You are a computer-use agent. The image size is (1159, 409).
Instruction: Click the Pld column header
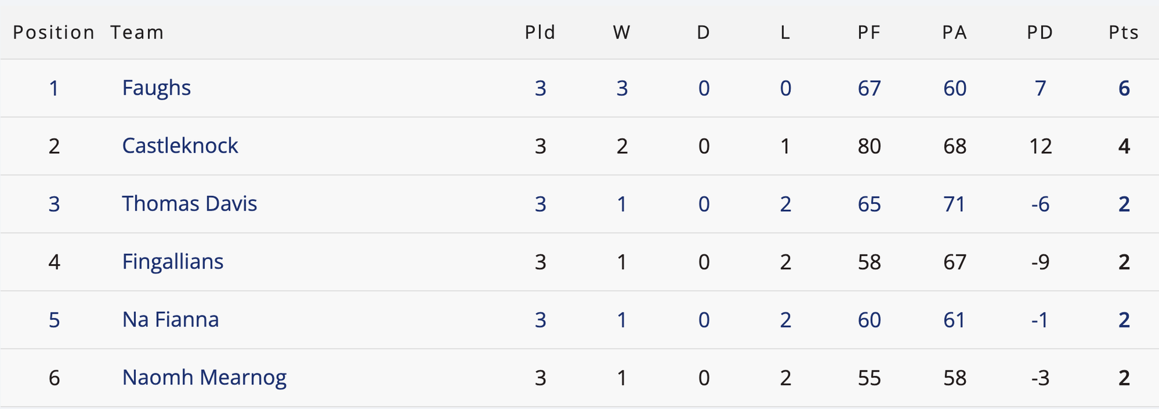click(x=540, y=32)
